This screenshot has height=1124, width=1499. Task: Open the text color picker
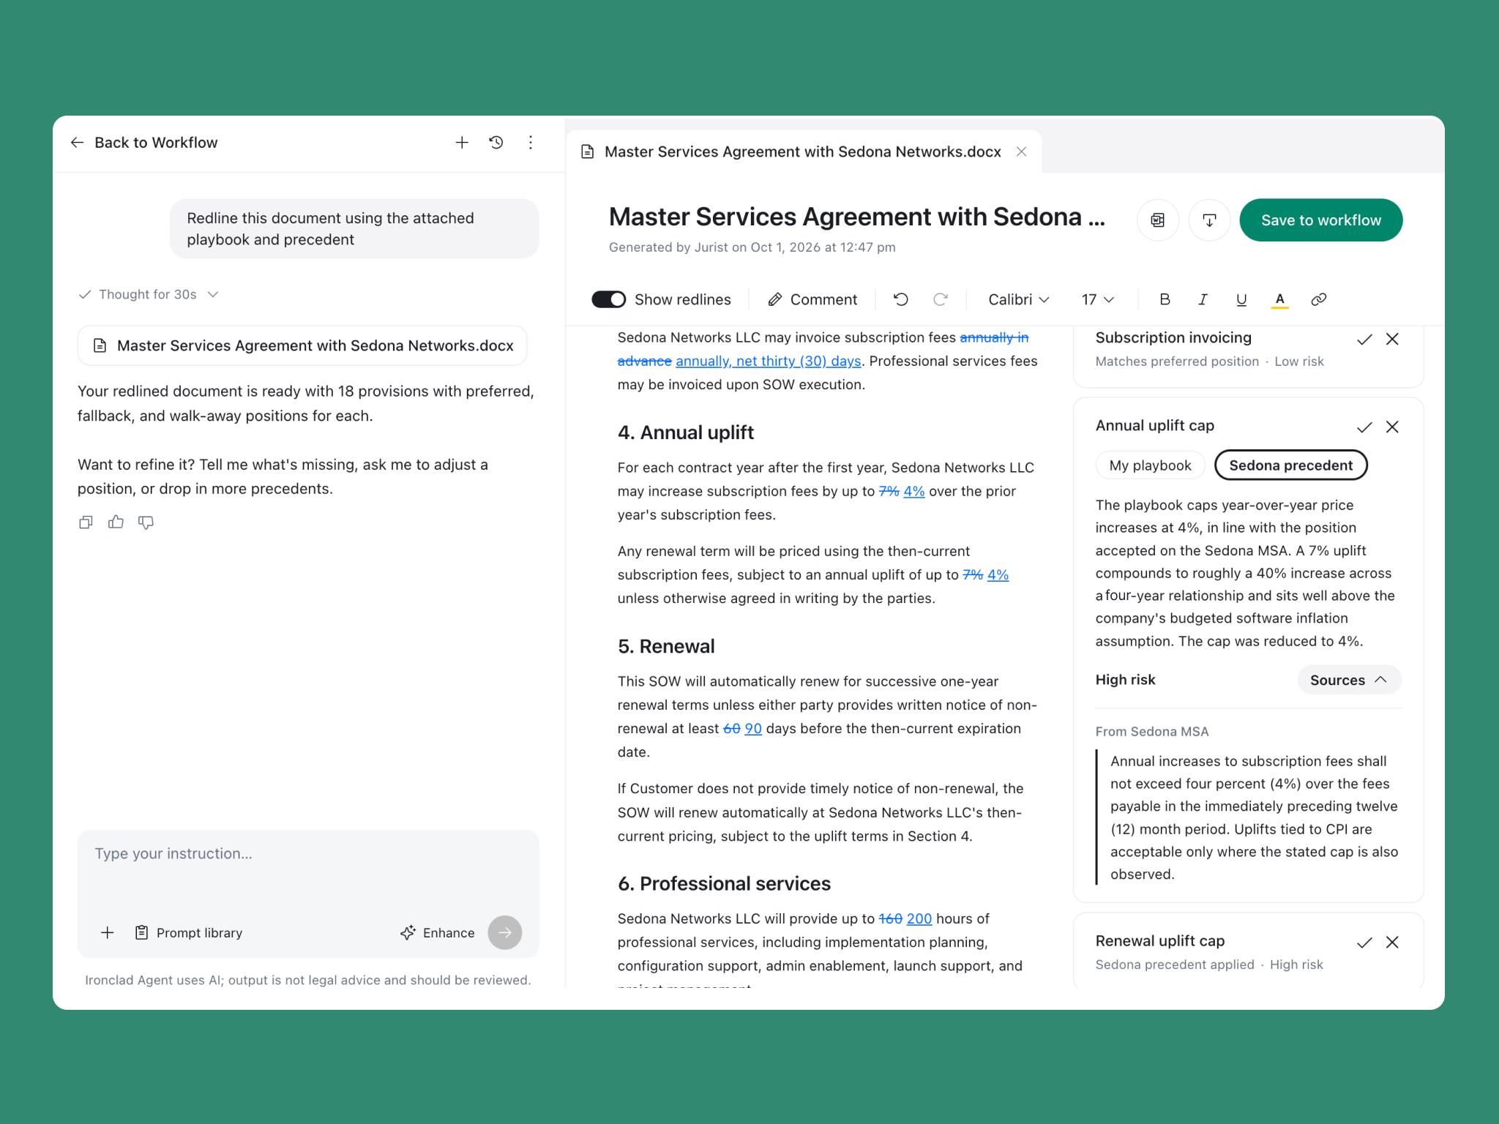(x=1279, y=299)
